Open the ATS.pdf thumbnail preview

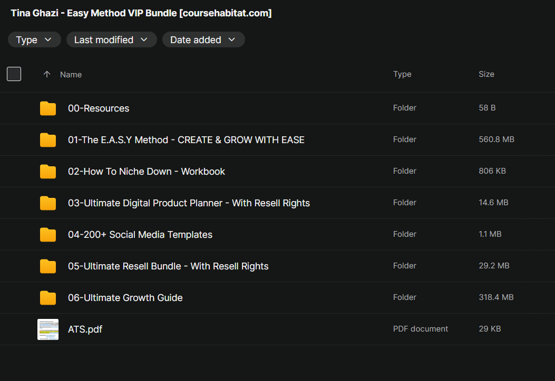point(48,329)
